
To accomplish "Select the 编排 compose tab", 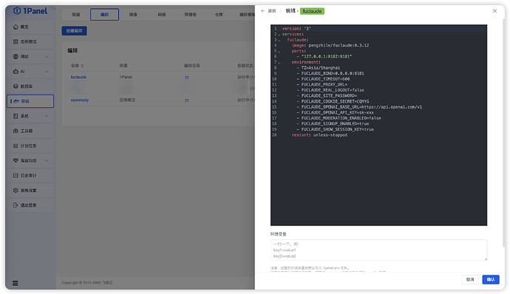I will coord(104,15).
